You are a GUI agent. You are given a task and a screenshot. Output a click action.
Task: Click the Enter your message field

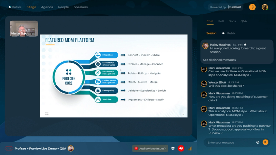[230, 142]
